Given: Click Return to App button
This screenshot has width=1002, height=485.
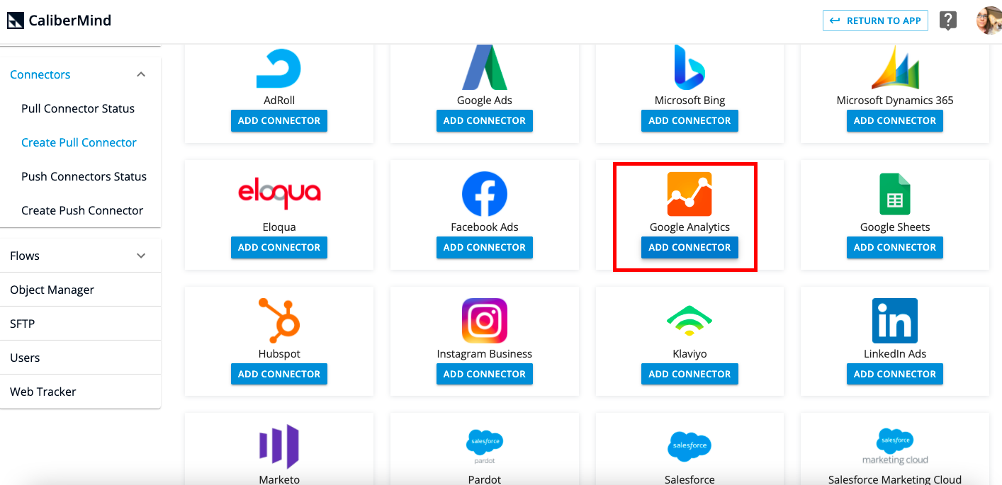Looking at the screenshot, I should point(875,21).
